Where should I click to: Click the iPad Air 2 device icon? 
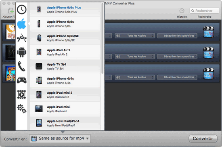pos(39,52)
